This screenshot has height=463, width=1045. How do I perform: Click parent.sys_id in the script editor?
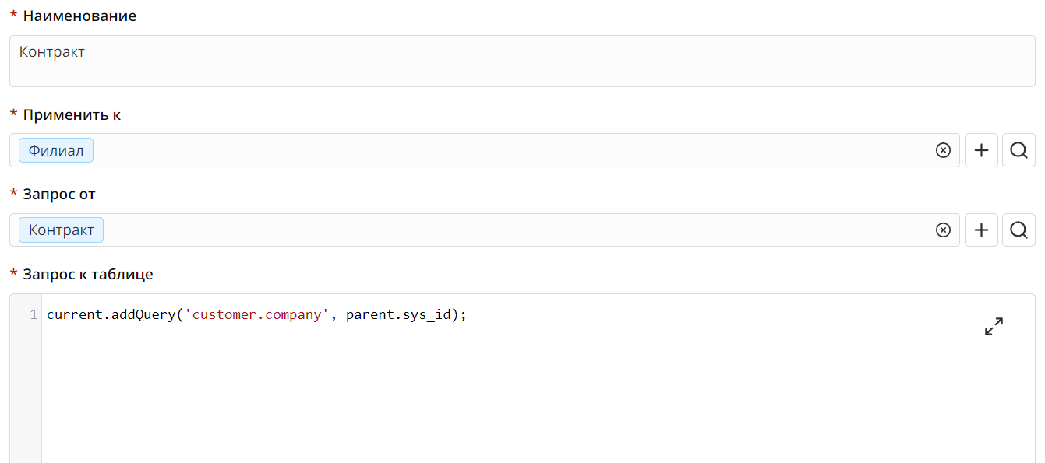click(397, 315)
